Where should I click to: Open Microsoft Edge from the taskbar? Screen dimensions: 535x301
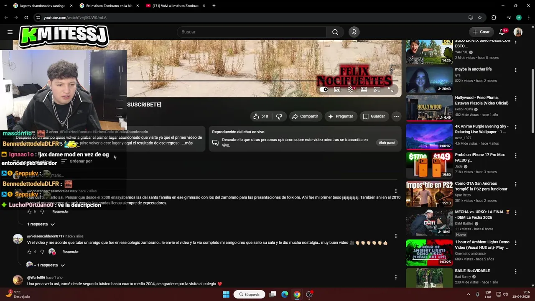coord(285,294)
